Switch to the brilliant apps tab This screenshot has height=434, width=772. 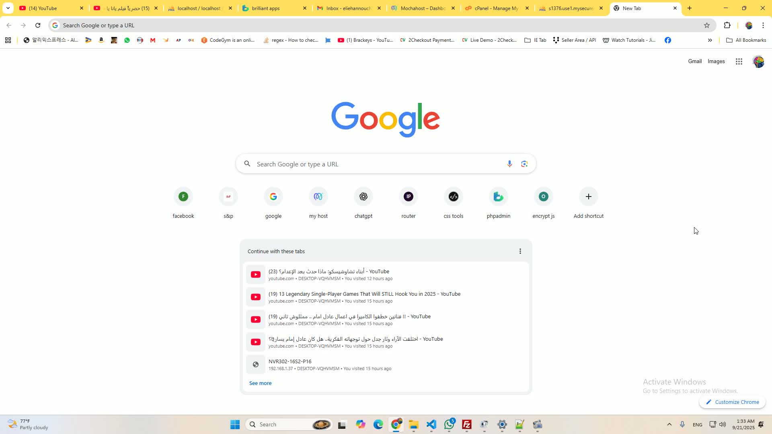coord(275,8)
